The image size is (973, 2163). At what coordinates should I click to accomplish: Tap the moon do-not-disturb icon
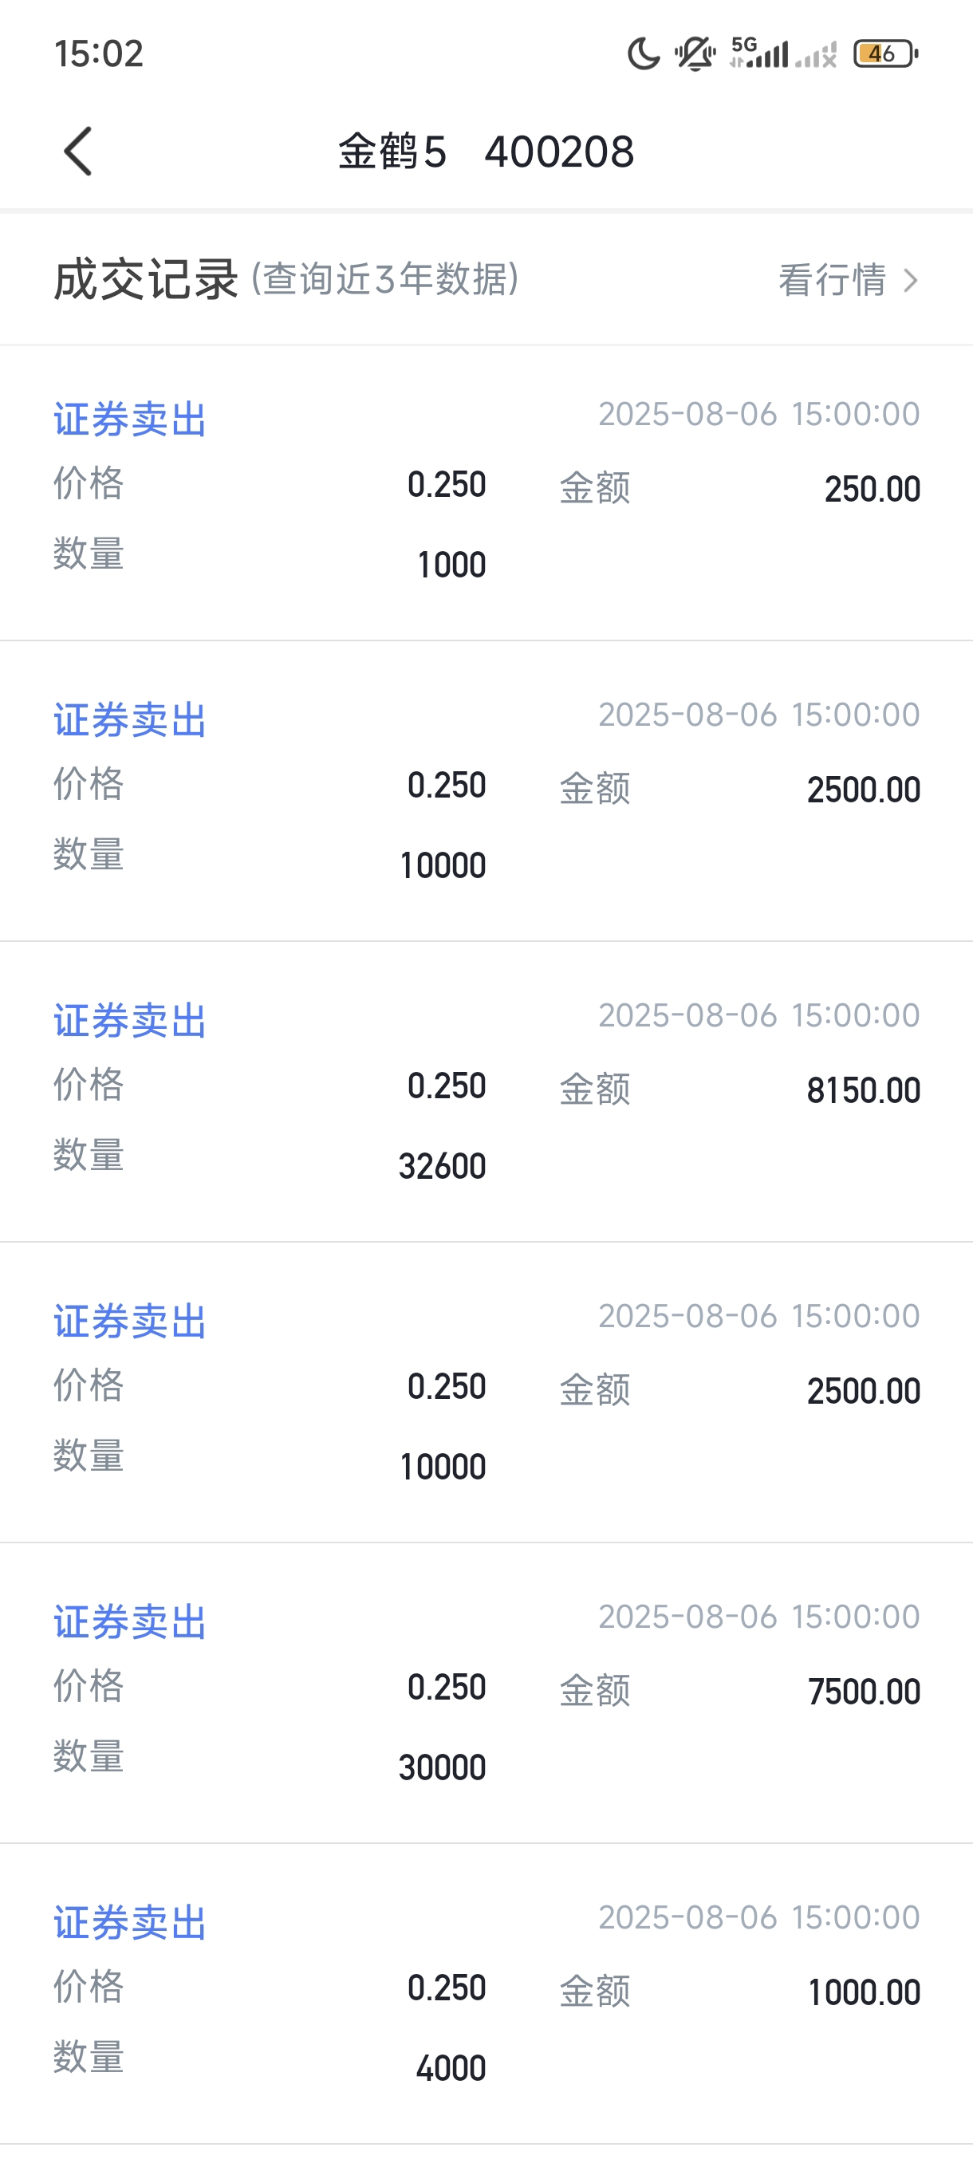(643, 53)
